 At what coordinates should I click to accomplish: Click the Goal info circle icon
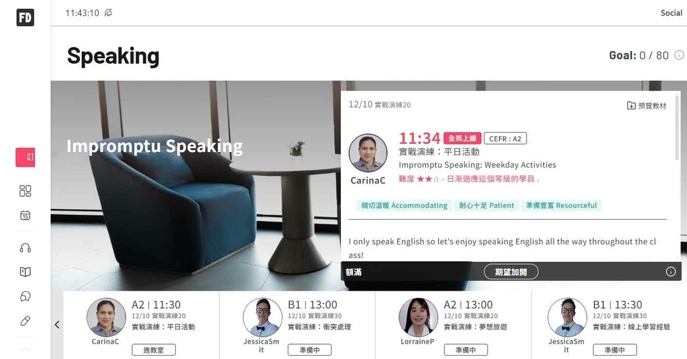679,55
